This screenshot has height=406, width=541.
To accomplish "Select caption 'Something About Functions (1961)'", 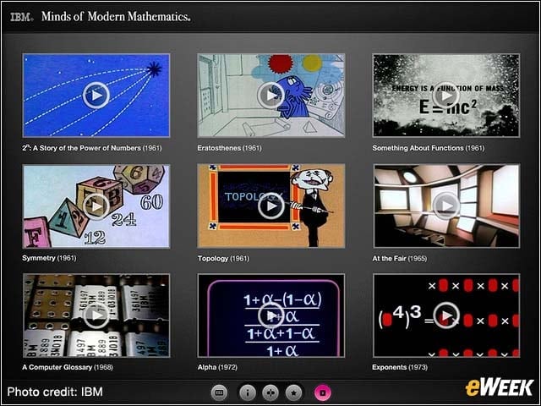I will pyautogui.click(x=429, y=148).
